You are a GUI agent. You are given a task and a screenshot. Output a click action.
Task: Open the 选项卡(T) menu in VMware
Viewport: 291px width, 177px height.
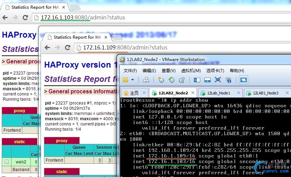(215, 70)
